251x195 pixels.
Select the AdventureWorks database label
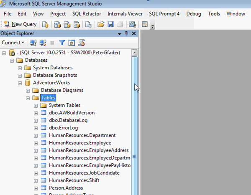[51, 83]
